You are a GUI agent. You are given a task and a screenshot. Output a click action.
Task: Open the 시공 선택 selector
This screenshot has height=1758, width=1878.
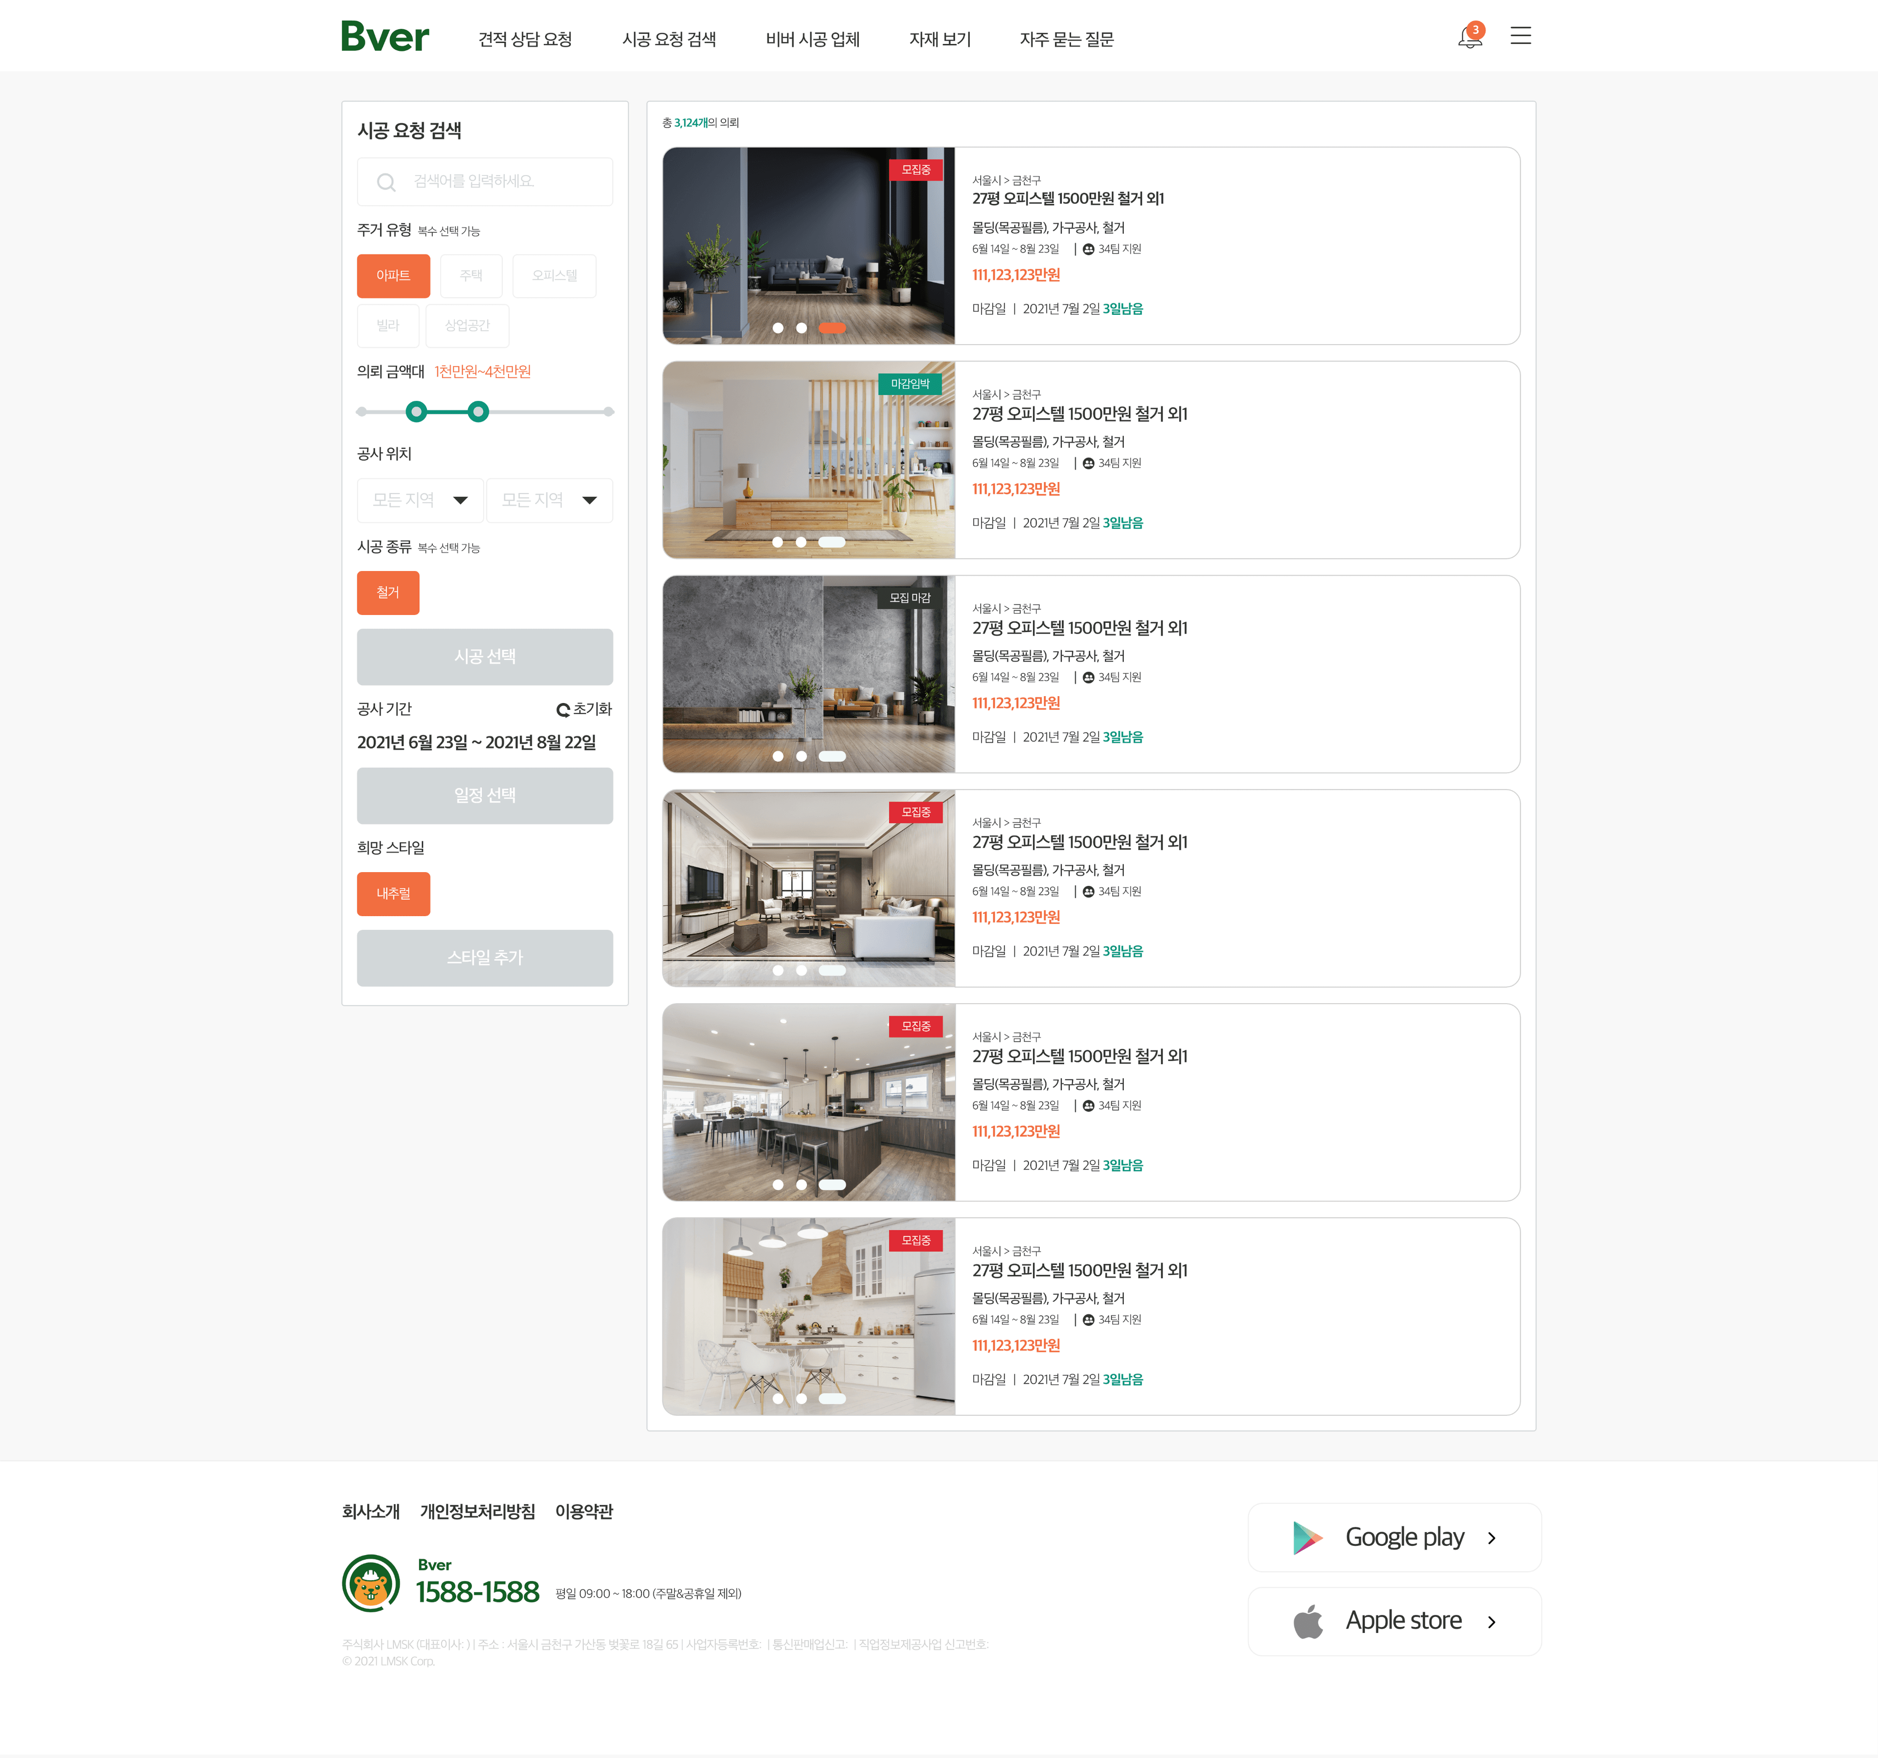pos(485,657)
